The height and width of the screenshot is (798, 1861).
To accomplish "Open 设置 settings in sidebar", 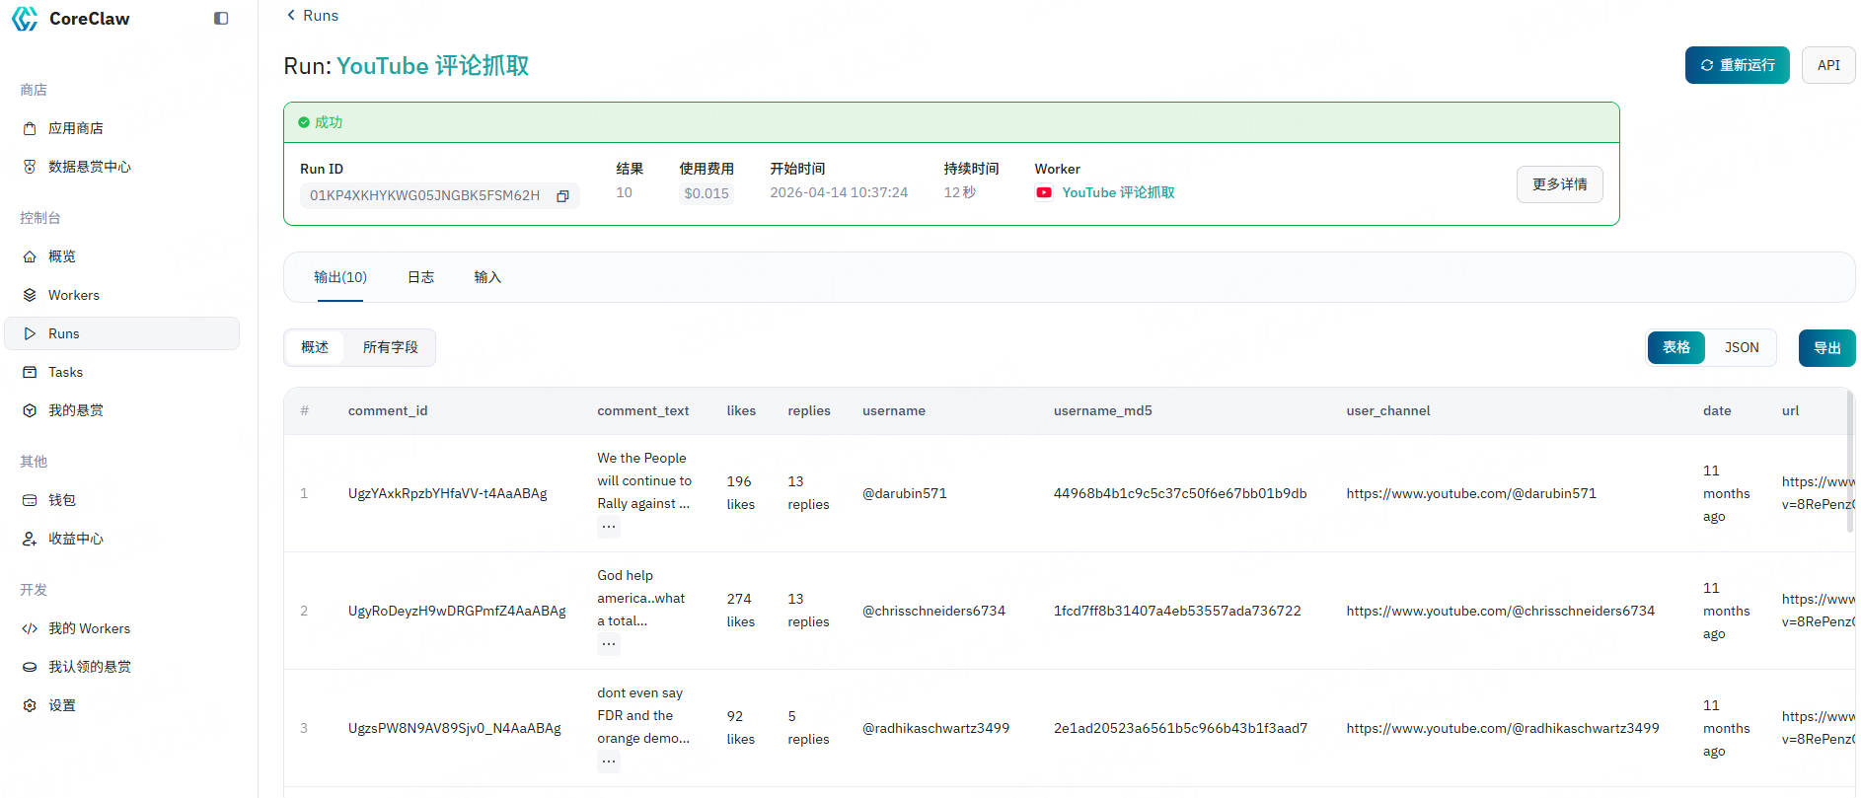I will click(62, 705).
